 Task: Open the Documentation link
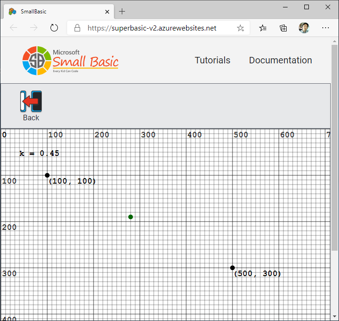[x=280, y=60]
